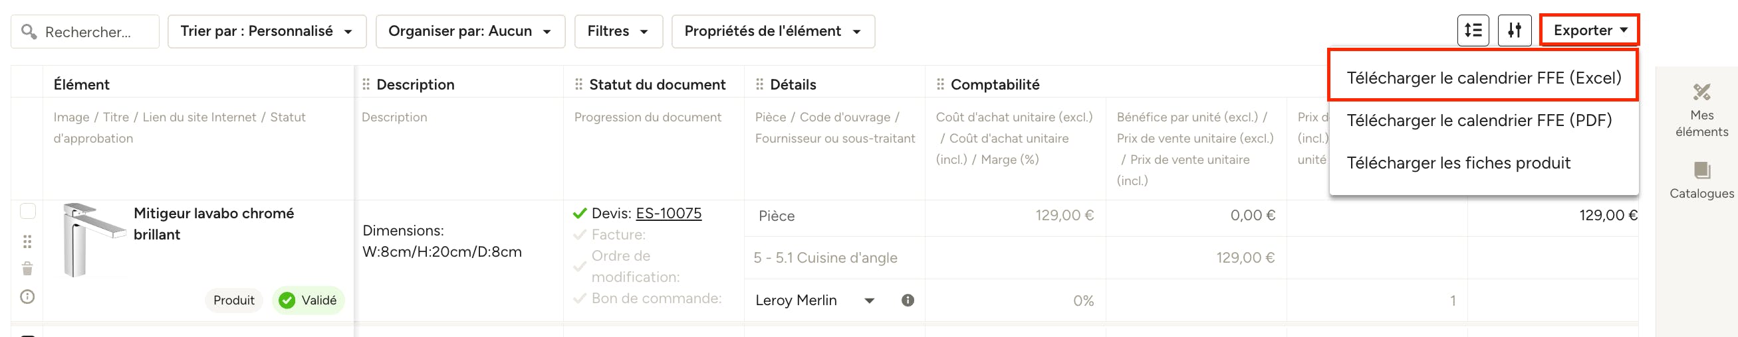Open the Catalogues side panel
The width and height of the screenshot is (1738, 337).
click(1701, 180)
